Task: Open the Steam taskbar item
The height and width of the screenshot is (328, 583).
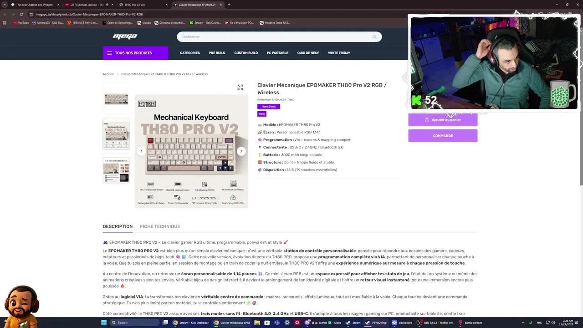Action: click(353, 323)
